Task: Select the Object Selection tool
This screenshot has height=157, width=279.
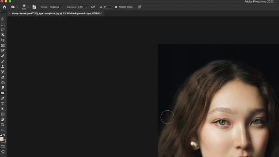Action: [x=3, y=35]
